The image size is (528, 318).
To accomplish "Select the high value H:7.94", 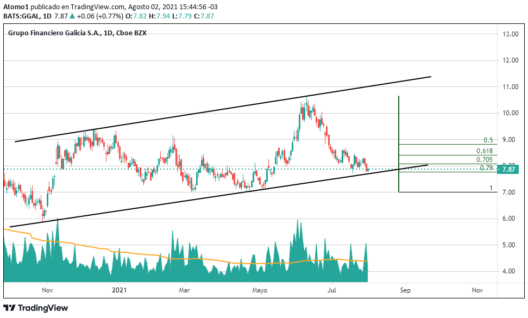I will coord(159,16).
